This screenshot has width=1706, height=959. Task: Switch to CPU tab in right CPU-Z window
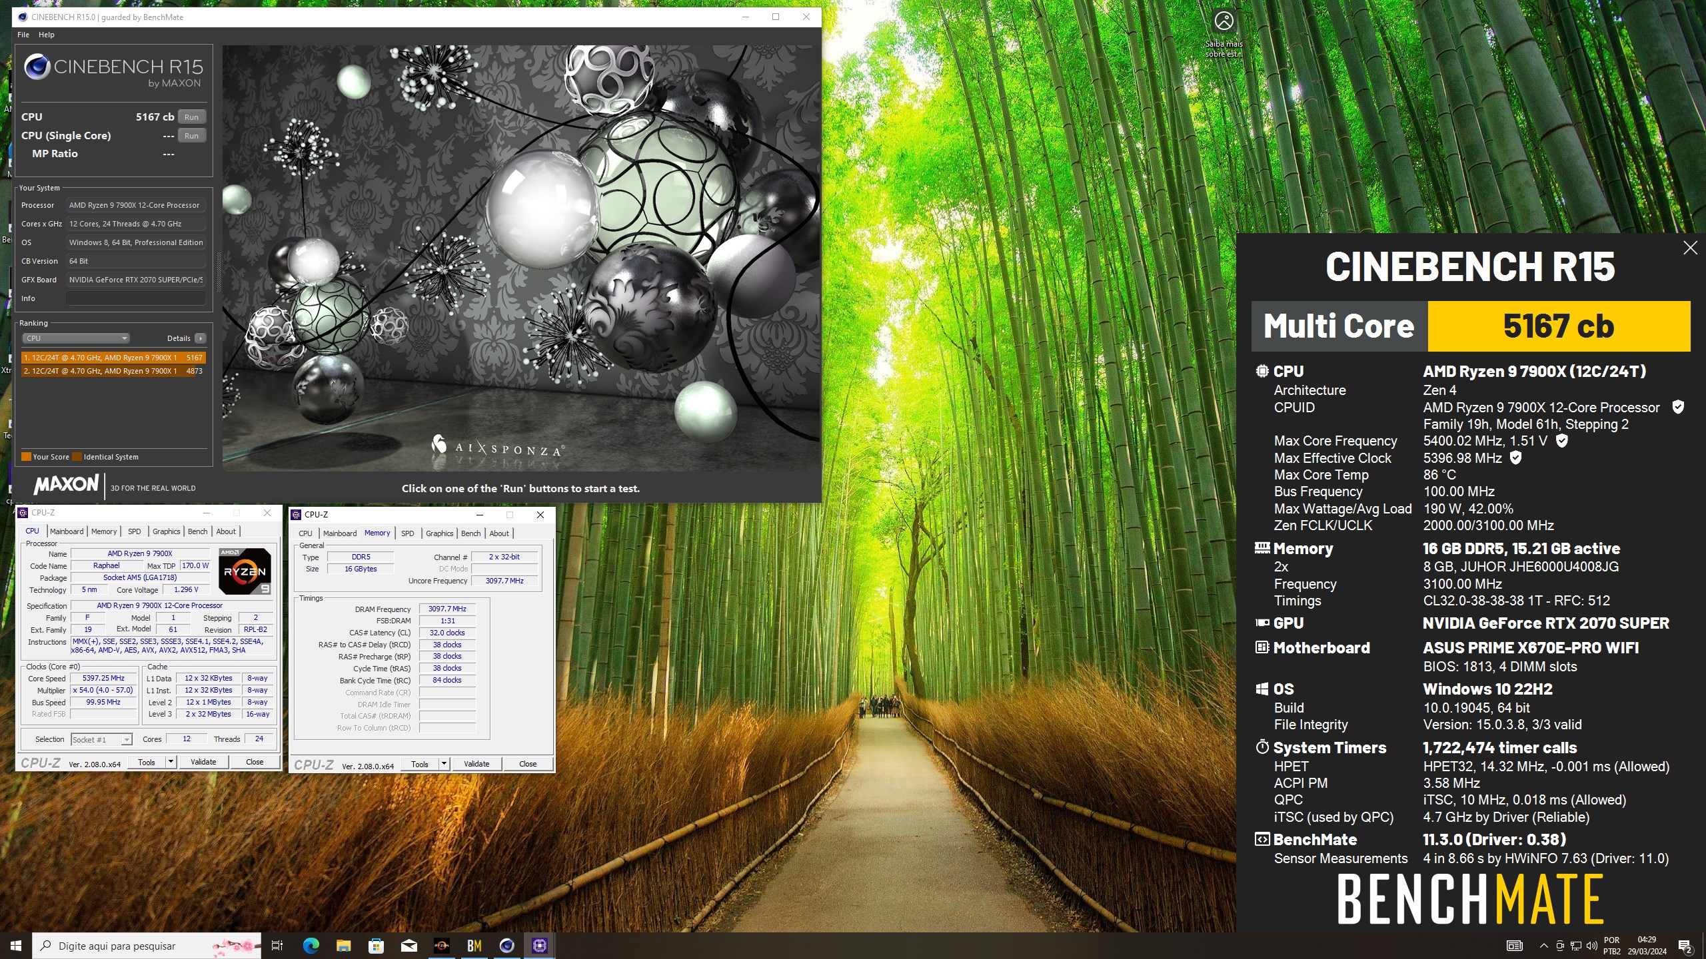pyautogui.click(x=305, y=533)
